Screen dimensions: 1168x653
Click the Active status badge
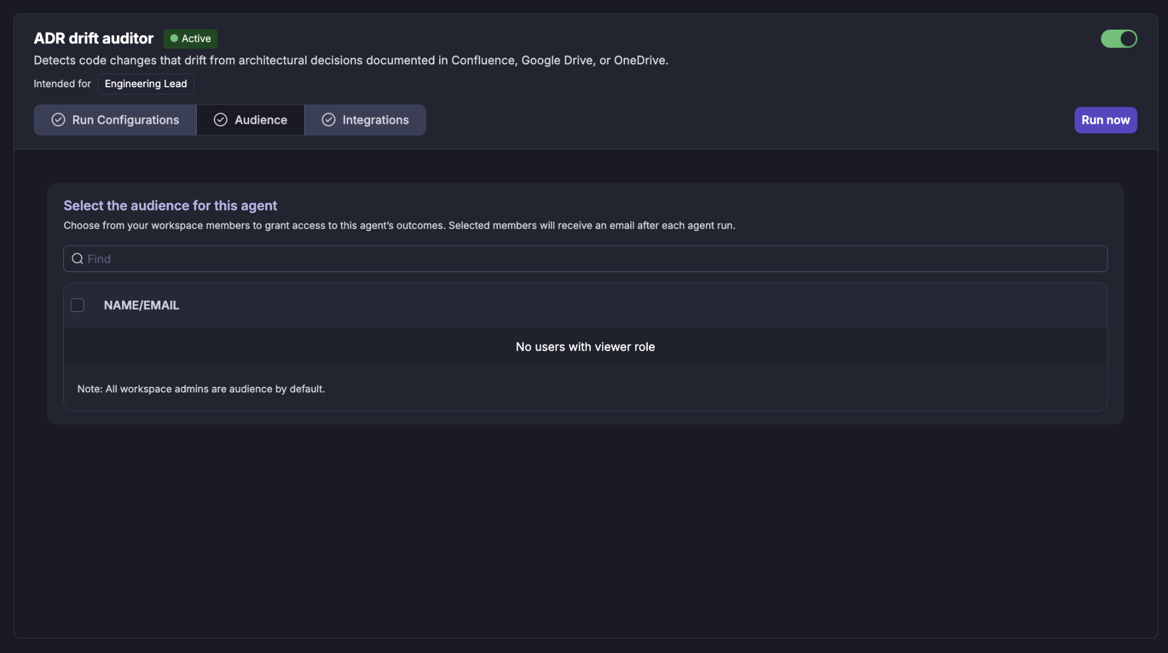point(190,39)
